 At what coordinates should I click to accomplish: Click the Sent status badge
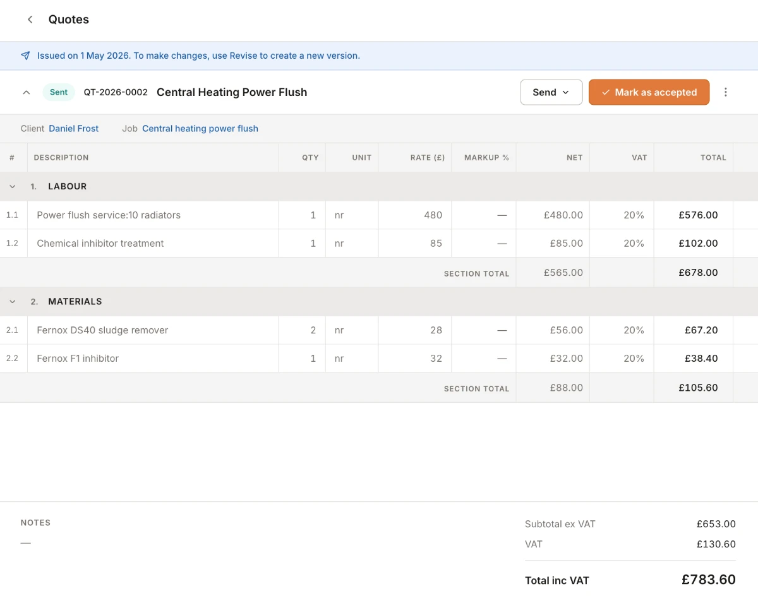[x=59, y=92]
